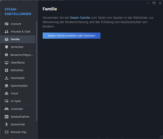Click Steam-Familie erstellen oder beitreten button

[x=72, y=36]
